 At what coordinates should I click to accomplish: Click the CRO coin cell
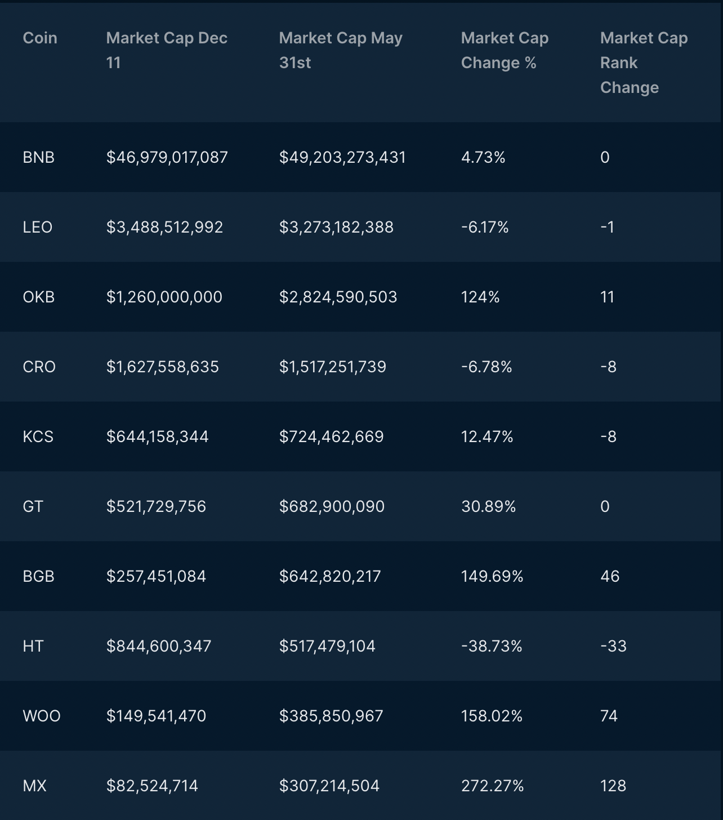(x=39, y=367)
